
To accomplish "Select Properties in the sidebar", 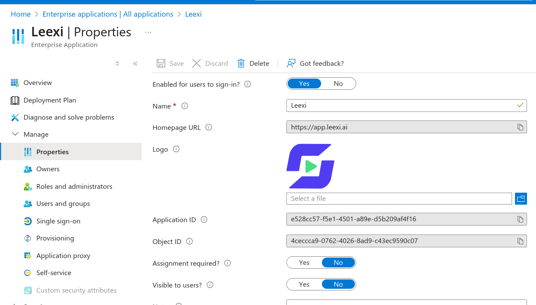I will click(x=71, y=152).
